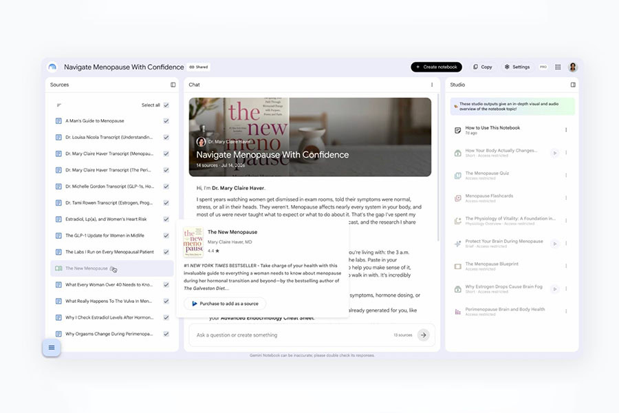
Task: Click the Copy button
Action: point(482,67)
